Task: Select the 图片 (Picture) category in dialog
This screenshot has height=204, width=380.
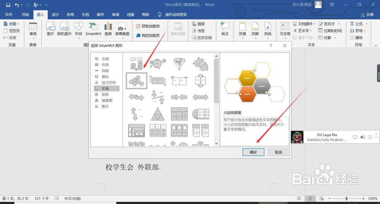Action: [x=106, y=106]
